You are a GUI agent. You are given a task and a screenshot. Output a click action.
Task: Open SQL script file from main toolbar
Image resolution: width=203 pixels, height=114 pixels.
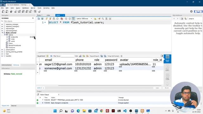pyautogui.click(x=7, y=11)
